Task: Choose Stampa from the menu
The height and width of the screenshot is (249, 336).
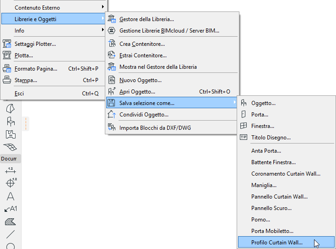Action: 26,80
